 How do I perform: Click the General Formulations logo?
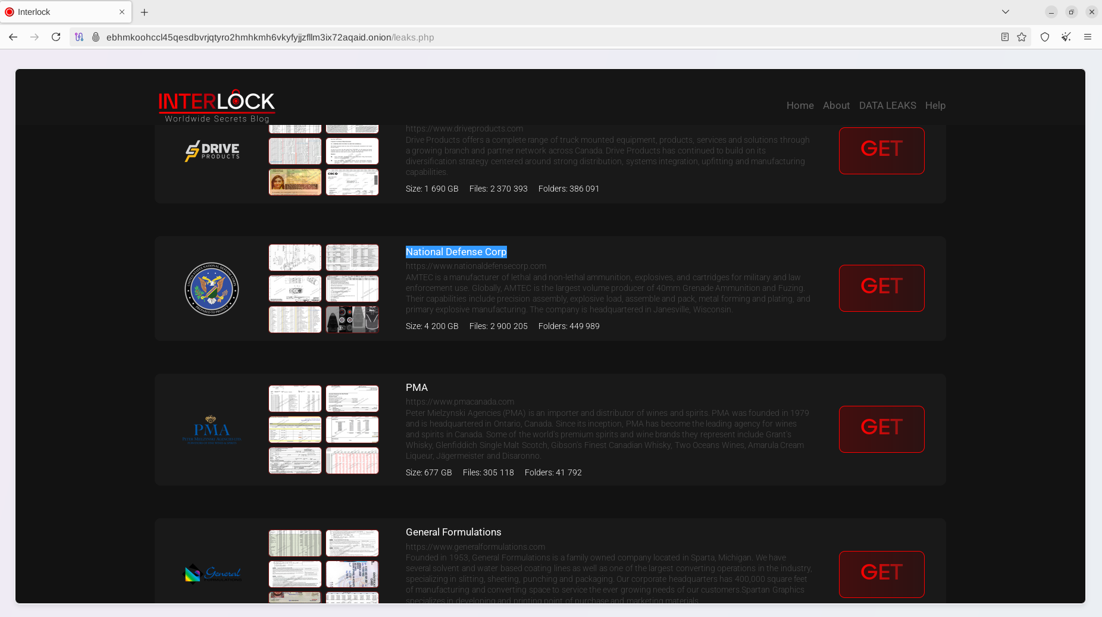click(x=212, y=574)
